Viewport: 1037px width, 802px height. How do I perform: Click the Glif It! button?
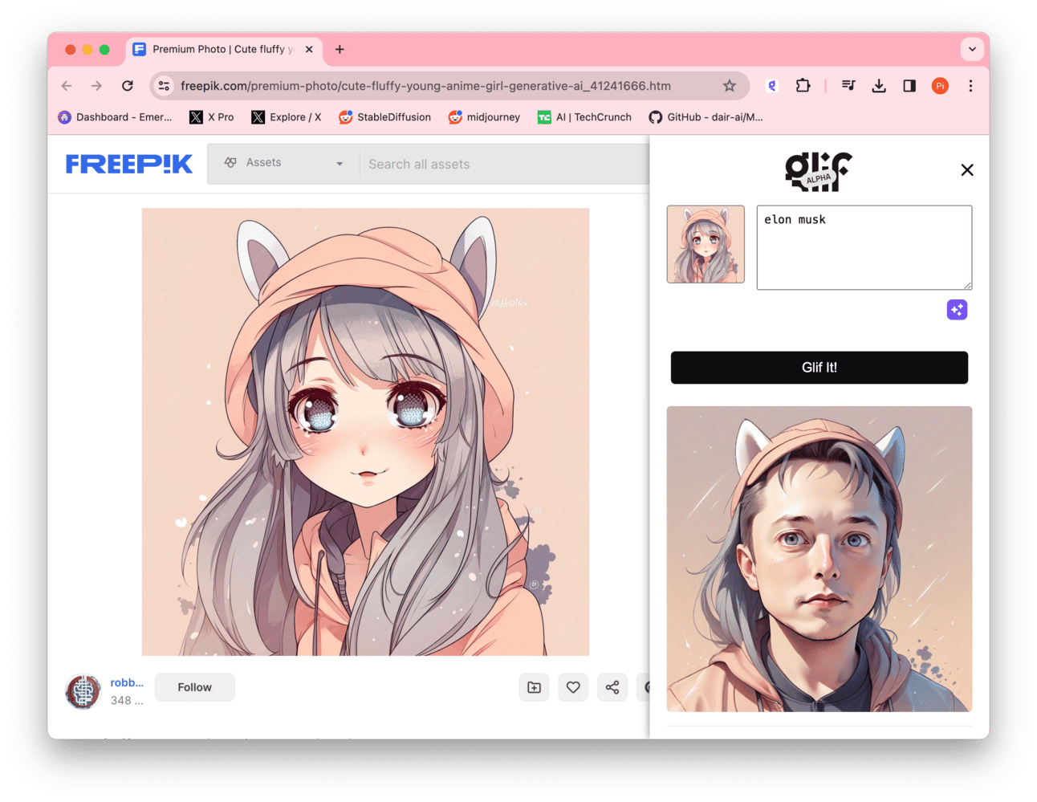[x=819, y=367]
